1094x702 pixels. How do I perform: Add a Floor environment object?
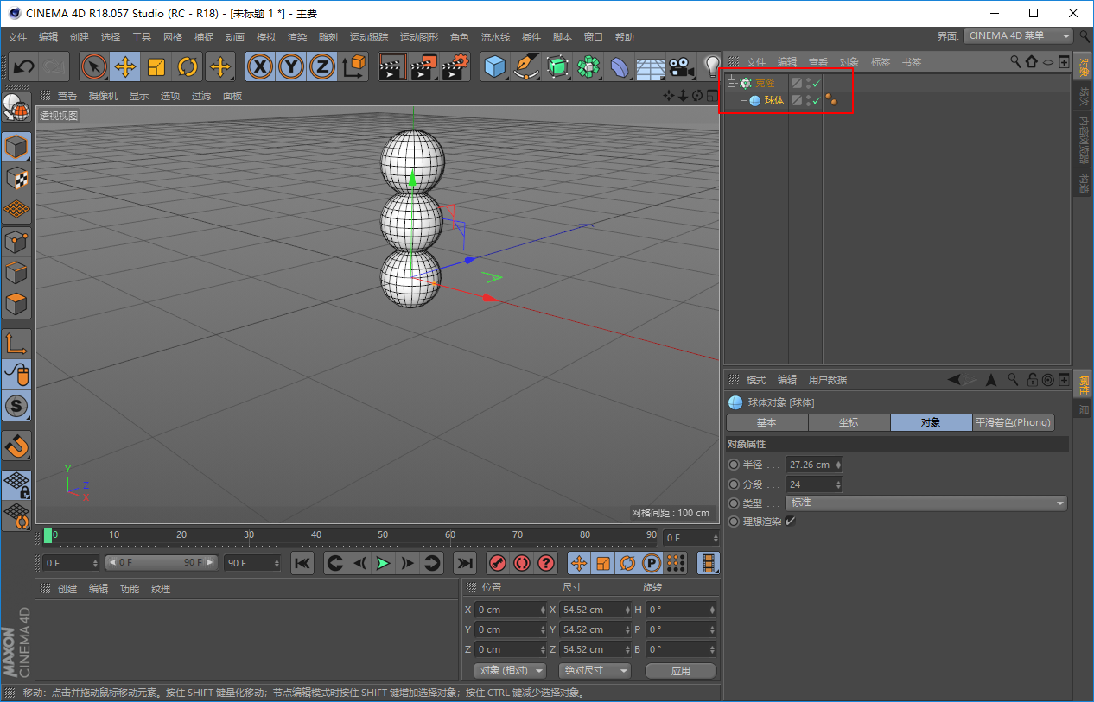click(x=651, y=66)
